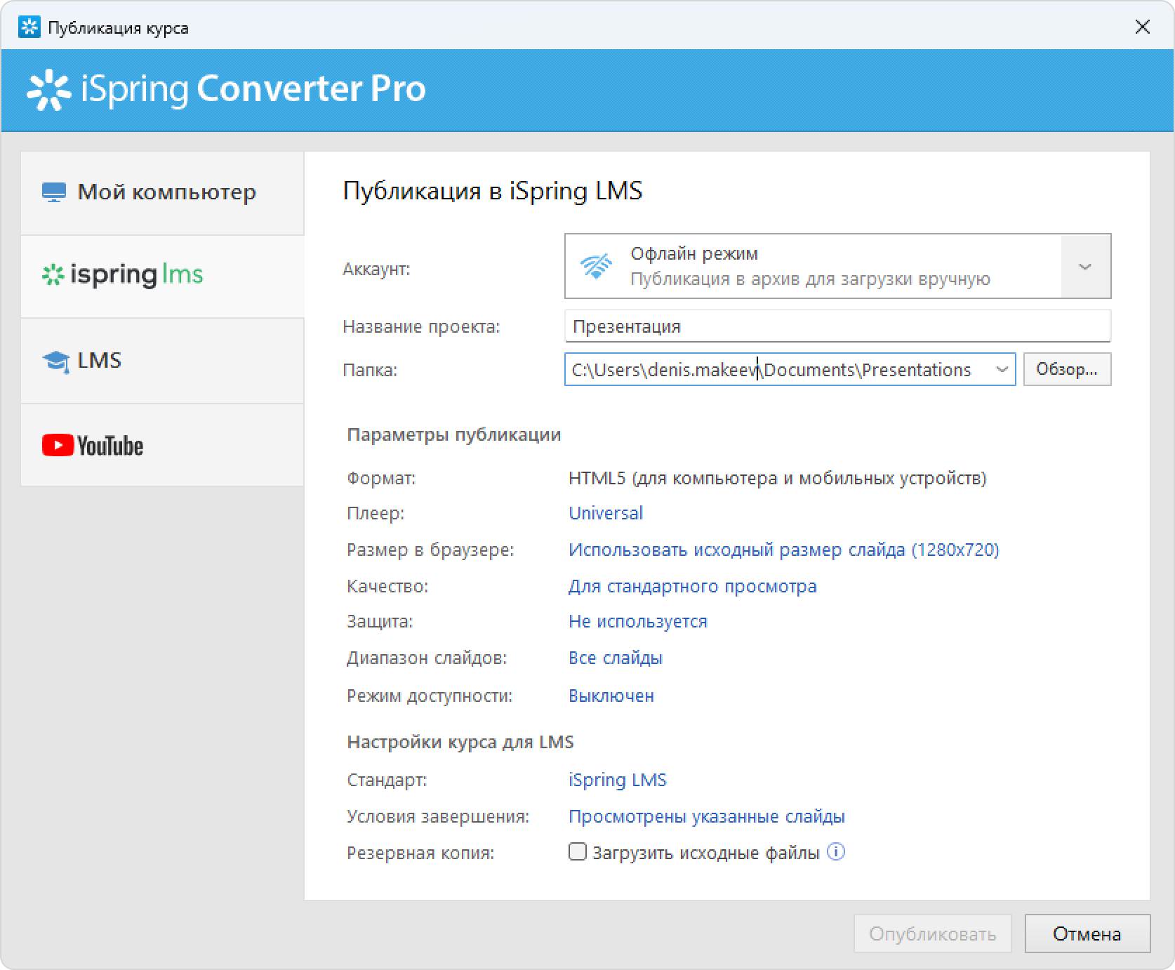Open the iSpring LMS standard link
Image resolution: width=1175 pixels, height=970 pixels.
[x=618, y=780]
